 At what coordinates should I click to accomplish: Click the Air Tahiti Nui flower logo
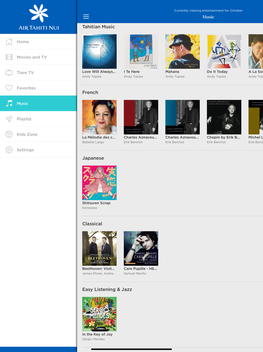tap(38, 13)
